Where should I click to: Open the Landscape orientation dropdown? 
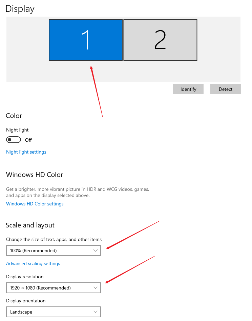pos(54,312)
